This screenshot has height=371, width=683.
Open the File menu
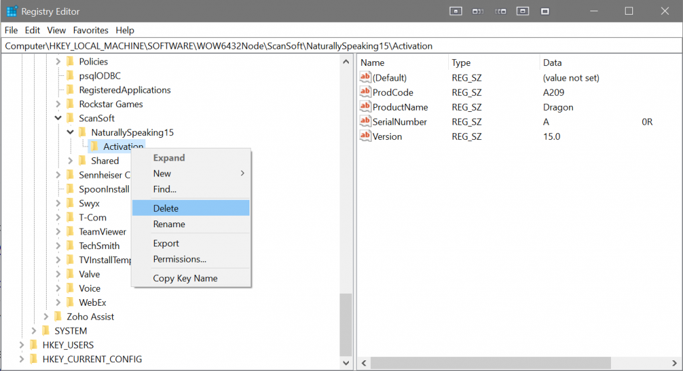click(11, 30)
